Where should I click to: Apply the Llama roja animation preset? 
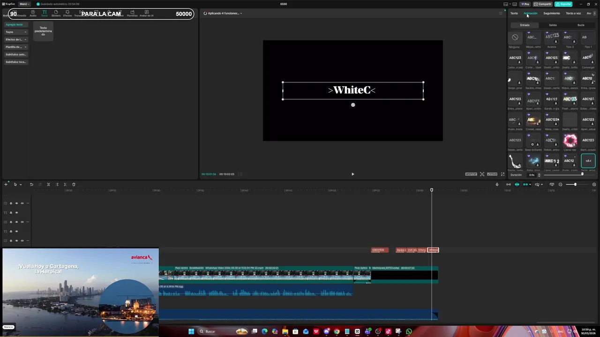coord(570,141)
